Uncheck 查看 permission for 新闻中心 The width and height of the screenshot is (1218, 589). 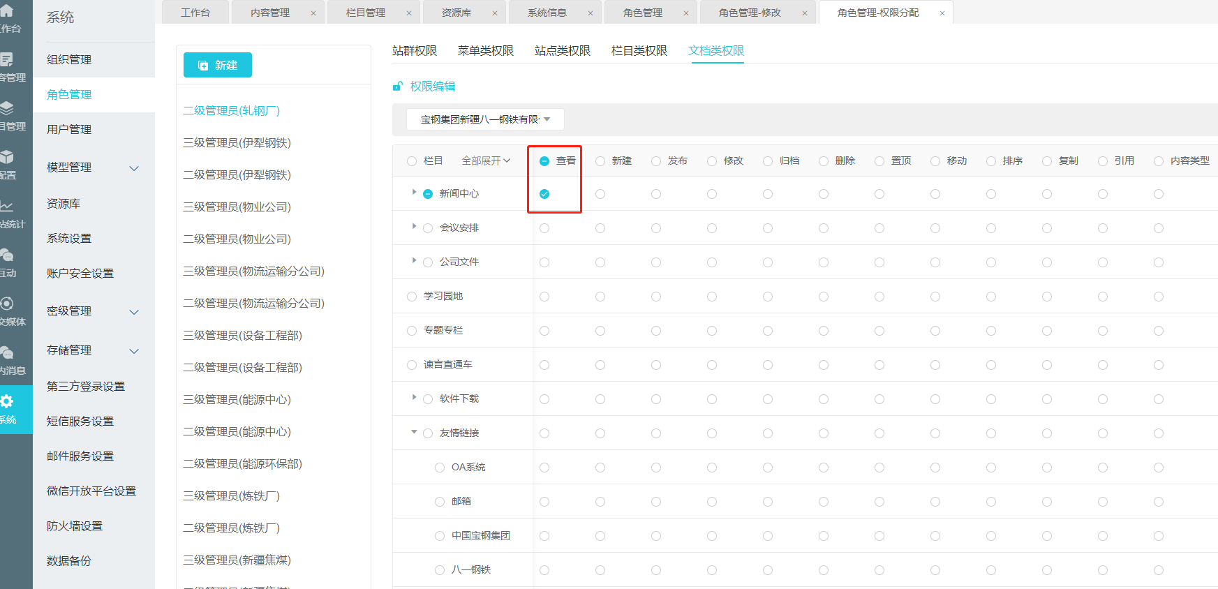tap(544, 194)
